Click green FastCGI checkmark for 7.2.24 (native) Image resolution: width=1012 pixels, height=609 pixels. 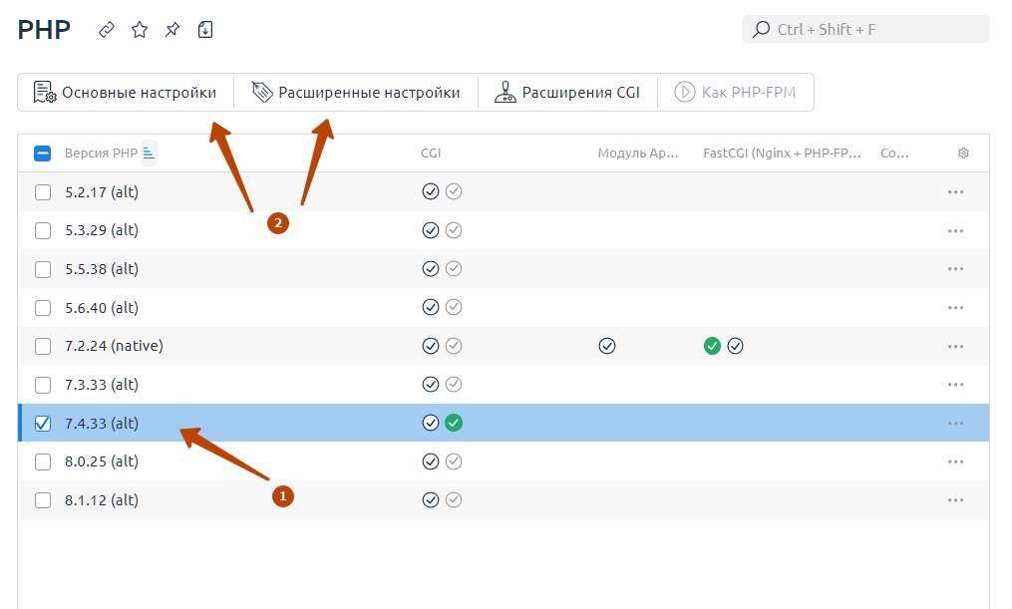tap(712, 346)
